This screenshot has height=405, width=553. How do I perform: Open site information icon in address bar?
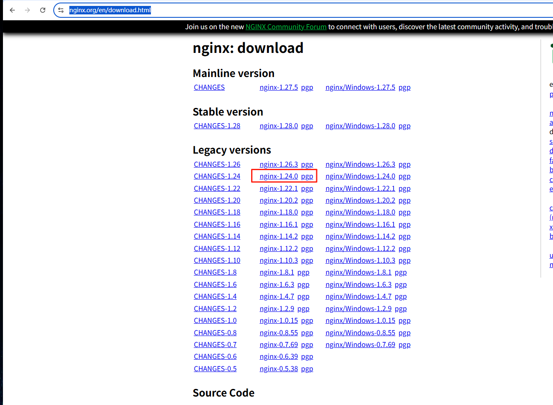(x=61, y=10)
